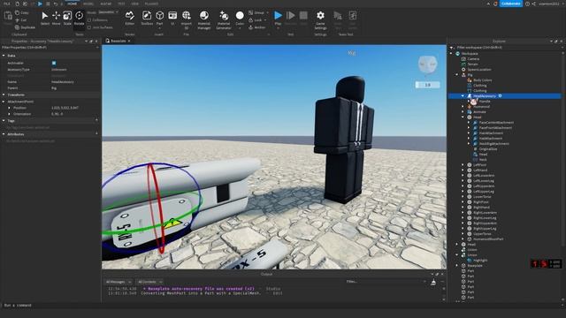Click the Copy clipboard button
Viewport: 566px width, 318px height.
point(21,12)
